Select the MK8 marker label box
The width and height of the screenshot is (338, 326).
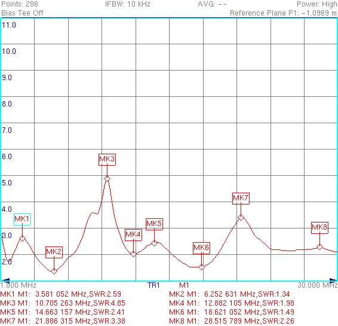319,227
